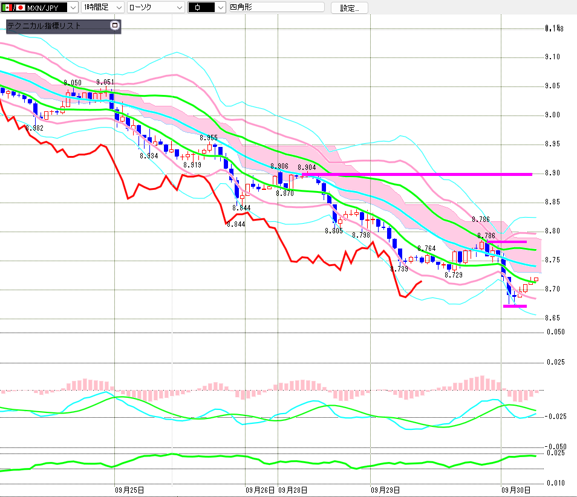Click the 四角形 drawing shape field
This screenshot has height=497, width=577.
pyautogui.click(x=277, y=7)
